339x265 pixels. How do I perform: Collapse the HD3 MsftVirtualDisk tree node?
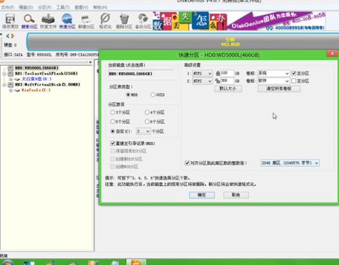click(x=4, y=85)
